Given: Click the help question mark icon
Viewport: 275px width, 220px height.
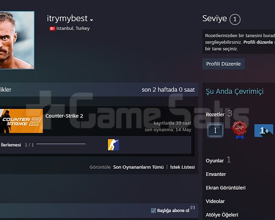Looking at the screenshot, I should point(193,207).
